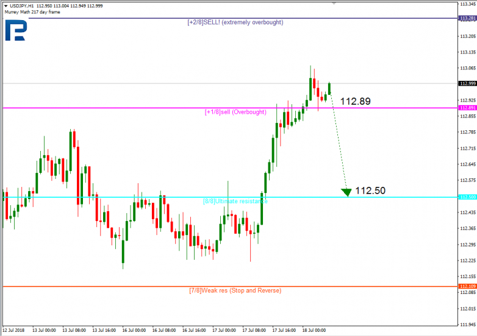Click the 18 Jul 00:00 time axis label

pyautogui.click(x=314, y=331)
